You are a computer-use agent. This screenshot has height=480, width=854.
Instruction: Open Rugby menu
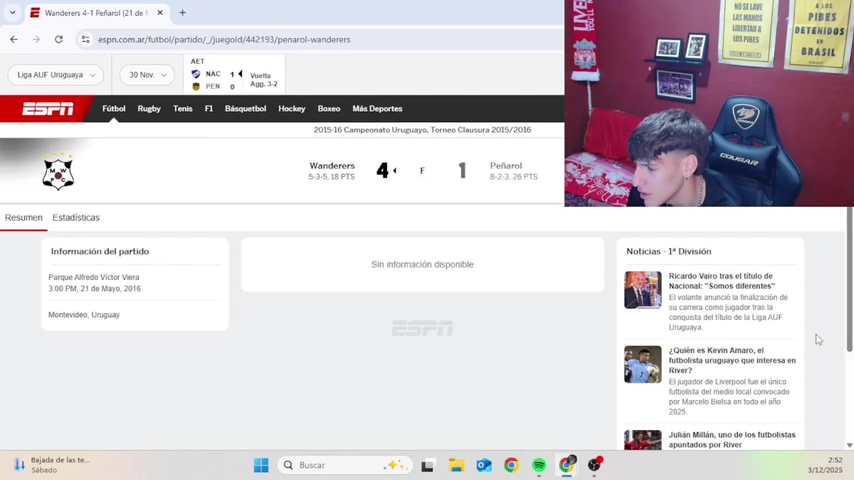pos(149,109)
